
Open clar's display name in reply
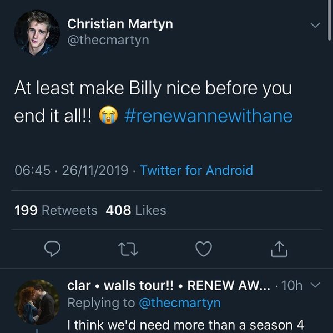point(167,286)
